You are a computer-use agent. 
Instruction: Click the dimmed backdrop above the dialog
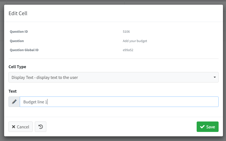(113, 2)
